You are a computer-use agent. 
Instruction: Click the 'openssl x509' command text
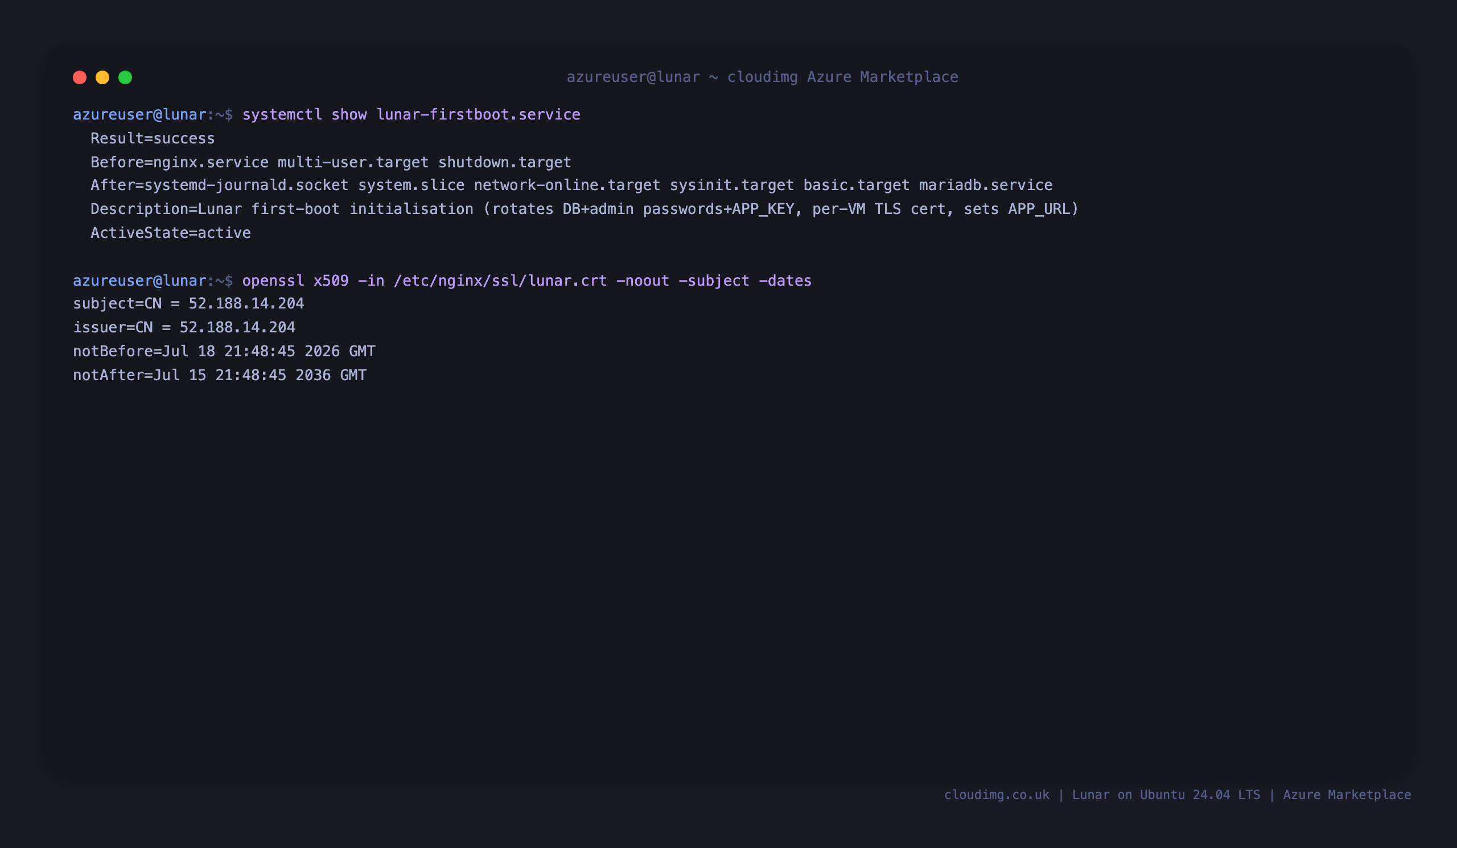point(526,281)
